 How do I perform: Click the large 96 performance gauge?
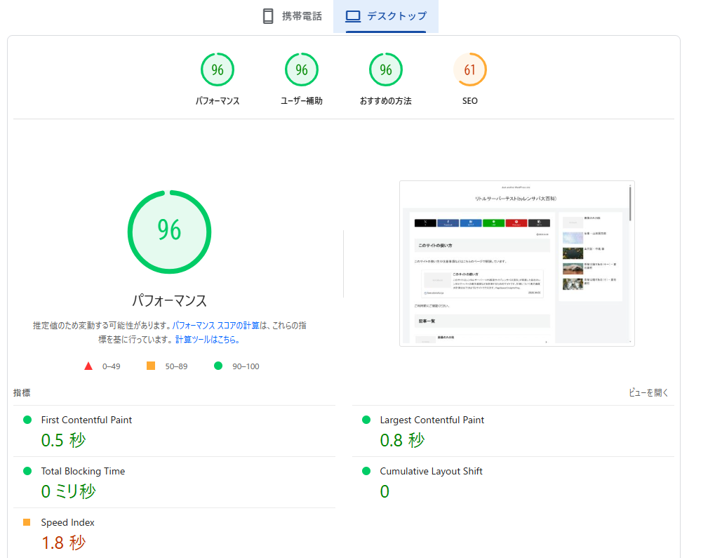click(169, 232)
